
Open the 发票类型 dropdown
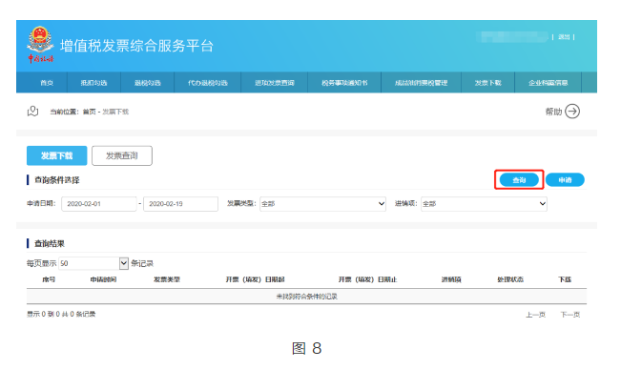point(322,204)
